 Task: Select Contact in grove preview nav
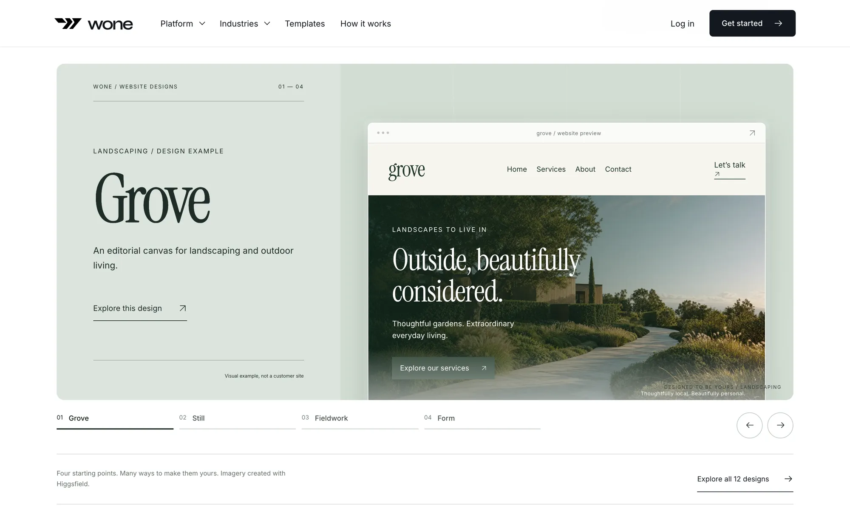click(618, 169)
